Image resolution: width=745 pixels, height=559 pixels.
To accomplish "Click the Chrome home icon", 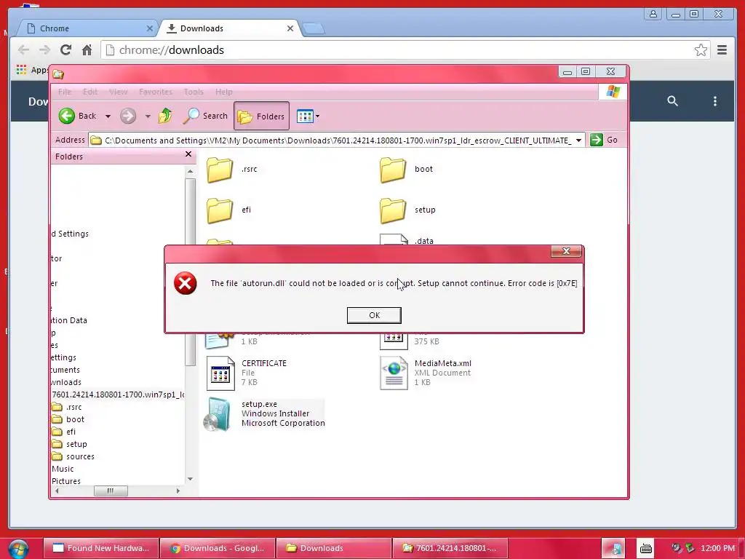I will click(87, 49).
